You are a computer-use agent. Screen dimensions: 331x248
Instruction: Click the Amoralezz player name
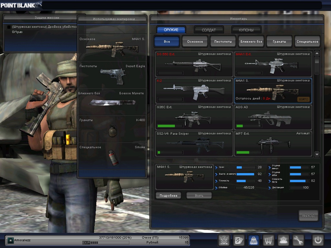tap(22, 240)
